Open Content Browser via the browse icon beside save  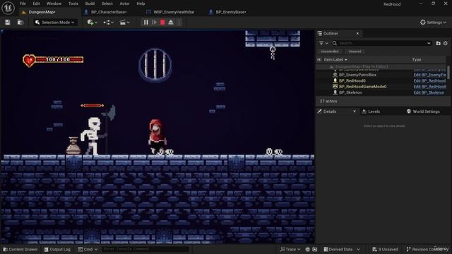click(20, 22)
